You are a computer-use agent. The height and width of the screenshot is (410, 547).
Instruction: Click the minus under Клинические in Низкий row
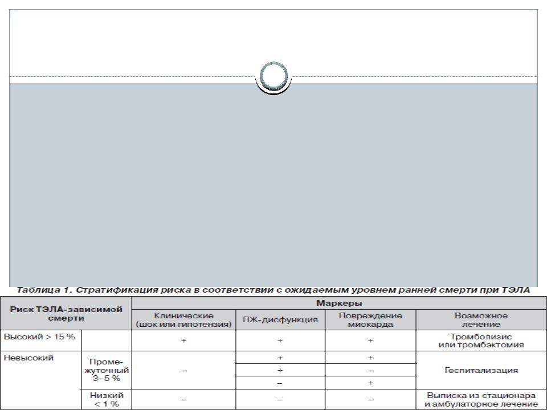coord(184,400)
